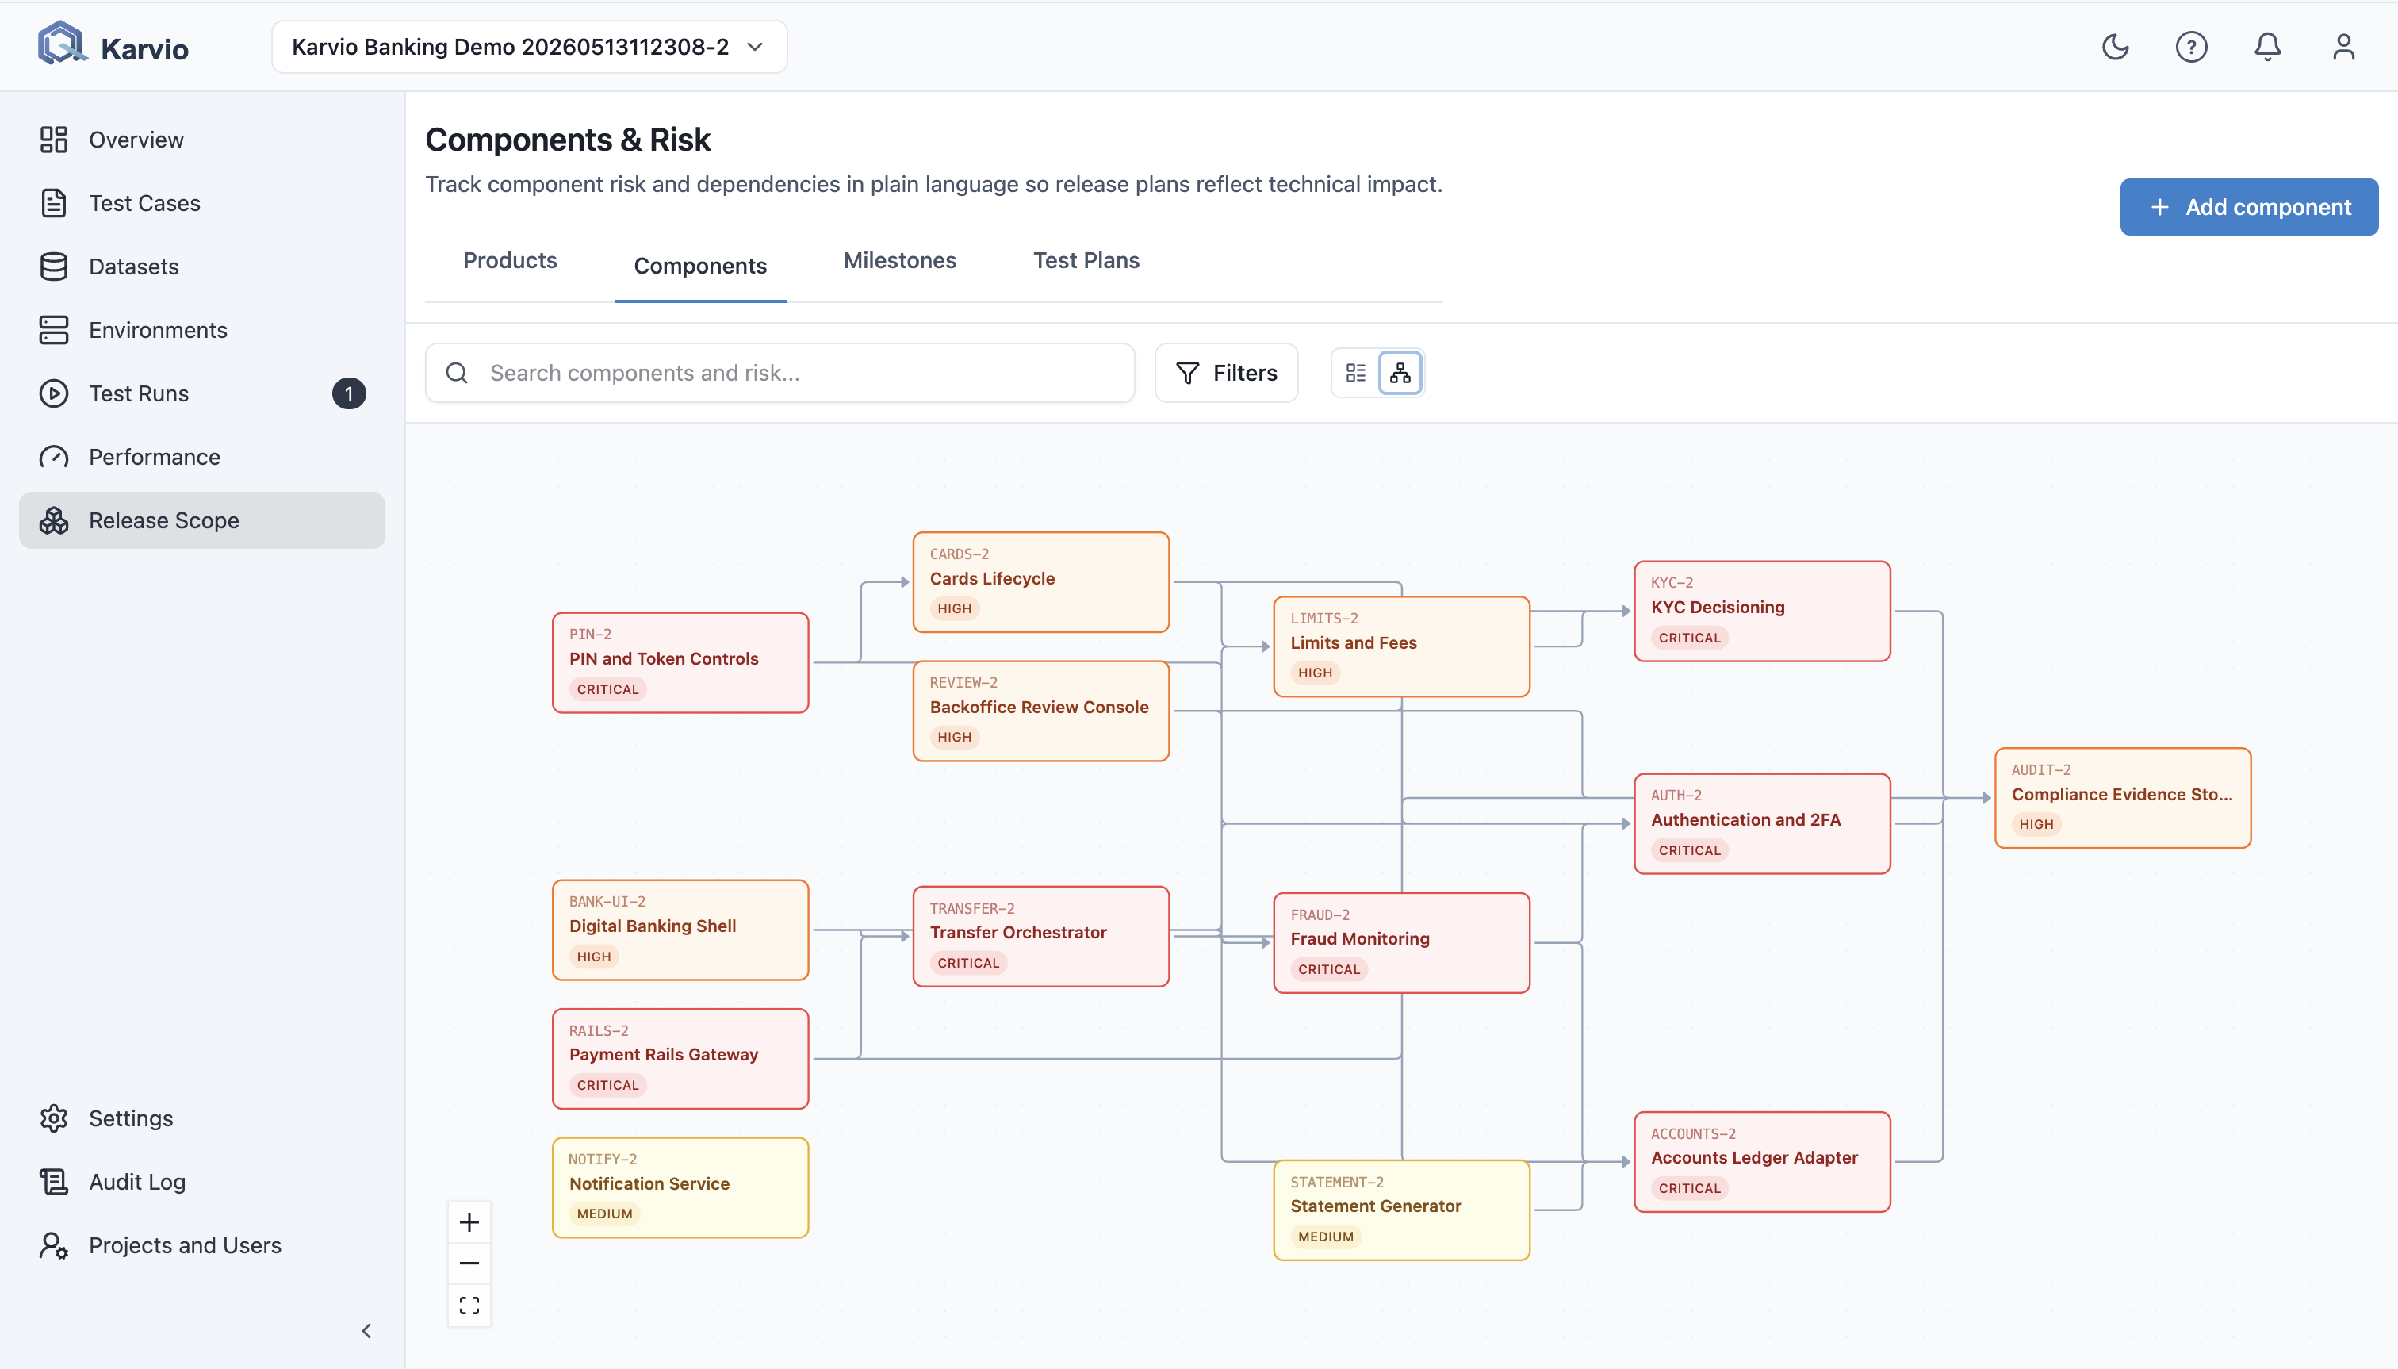Select the Statement Generator node
This screenshot has height=1369, width=2398.
pos(1401,1210)
